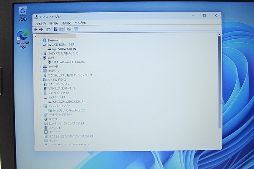Expand the キーボード category
The image size is (254, 169).
(41, 67)
